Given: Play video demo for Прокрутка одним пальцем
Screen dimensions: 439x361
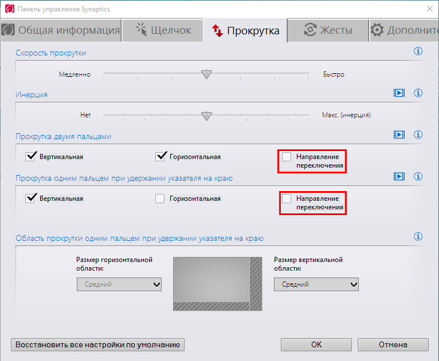Looking at the screenshot, I should pos(399,176).
